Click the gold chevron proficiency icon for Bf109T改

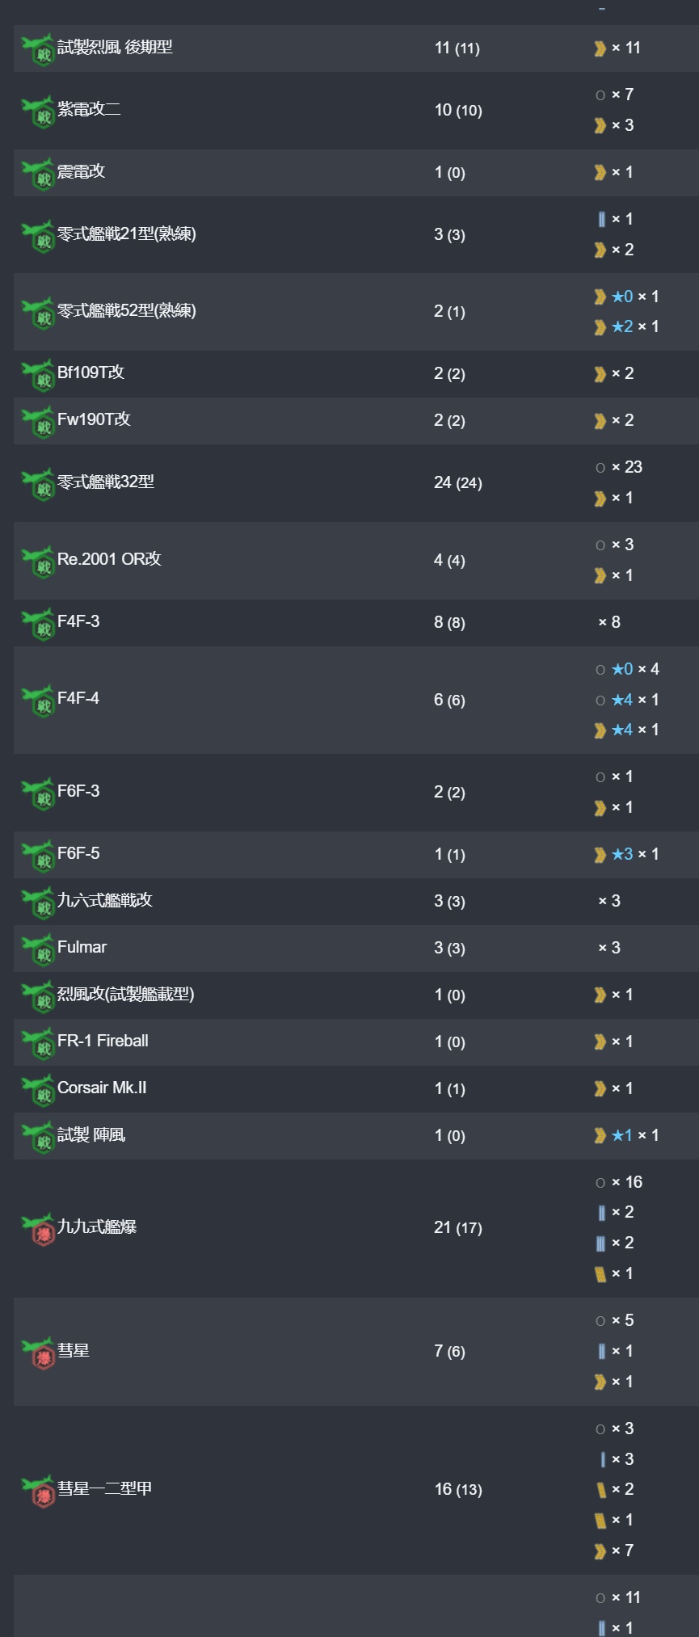click(x=600, y=374)
